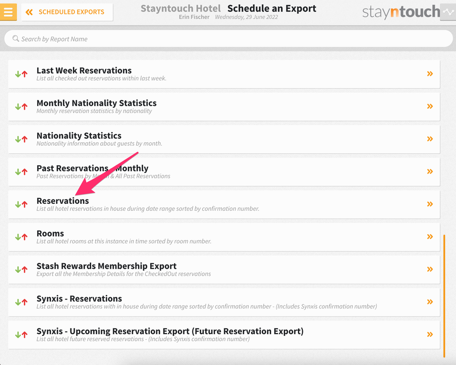Image resolution: width=456 pixels, height=365 pixels.
Task: Expand Past Reservations Monthly with its chevron
Action: (x=430, y=172)
